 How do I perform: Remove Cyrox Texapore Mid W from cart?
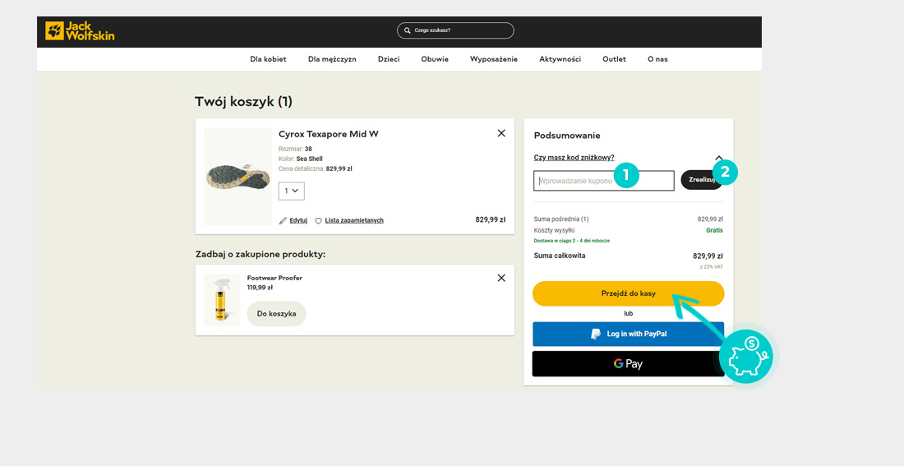(x=501, y=133)
